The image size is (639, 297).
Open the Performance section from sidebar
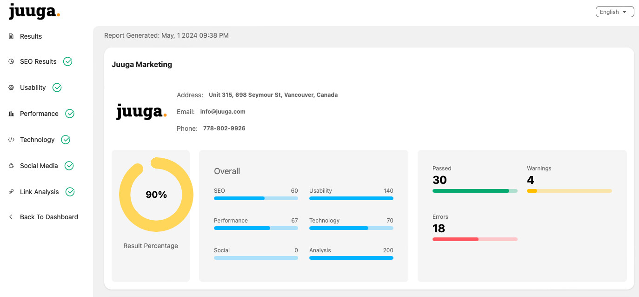pos(39,114)
